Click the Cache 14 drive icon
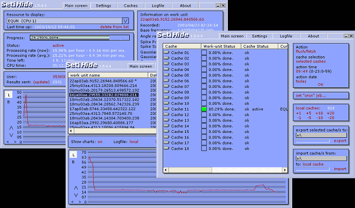The width and height of the screenshot is (355, 208). [x=167, y=126]
